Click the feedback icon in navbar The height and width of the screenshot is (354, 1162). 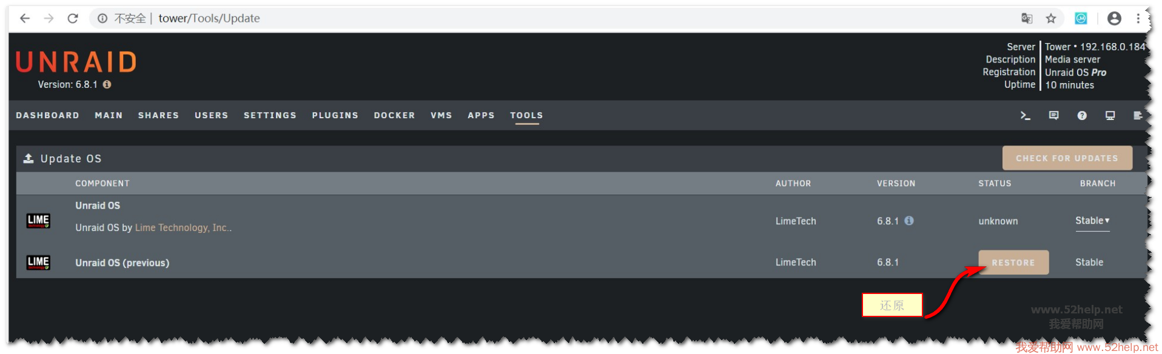[x=1053, y=115]
